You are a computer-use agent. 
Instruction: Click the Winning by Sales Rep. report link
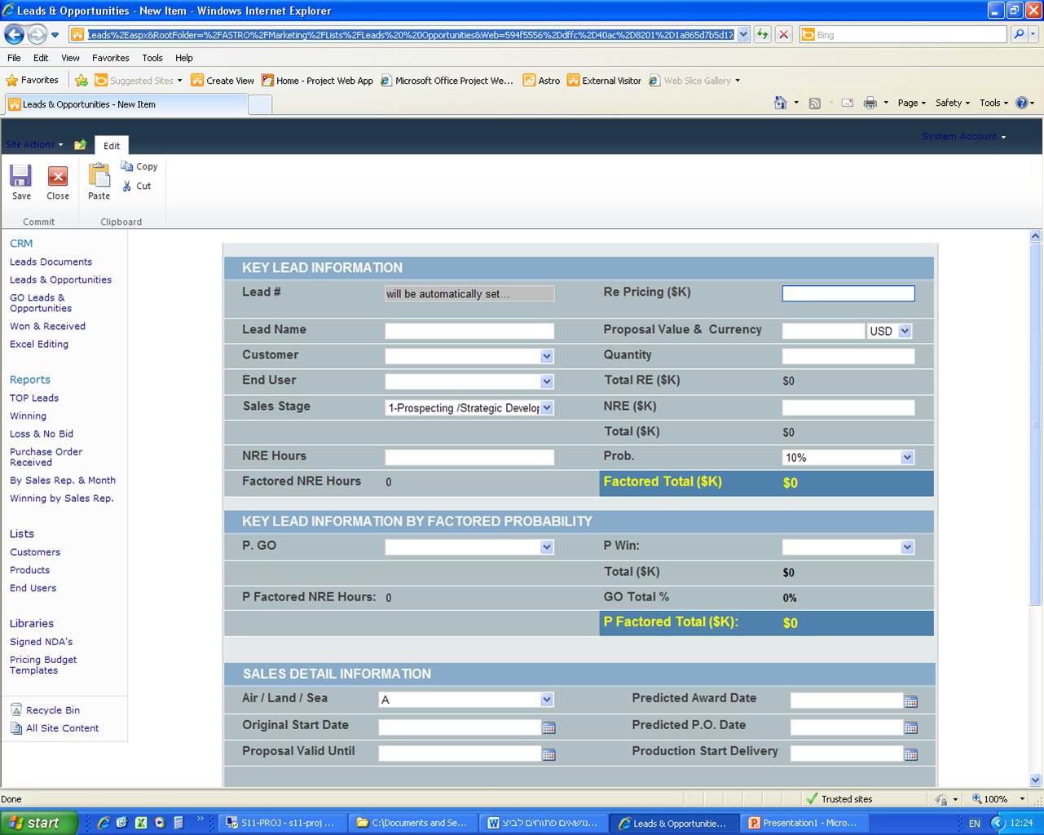tap(62, 498)
